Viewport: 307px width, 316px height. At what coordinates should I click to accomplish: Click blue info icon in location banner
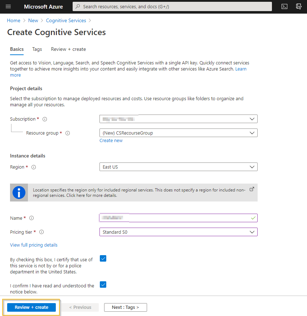(x=19, y=193)
